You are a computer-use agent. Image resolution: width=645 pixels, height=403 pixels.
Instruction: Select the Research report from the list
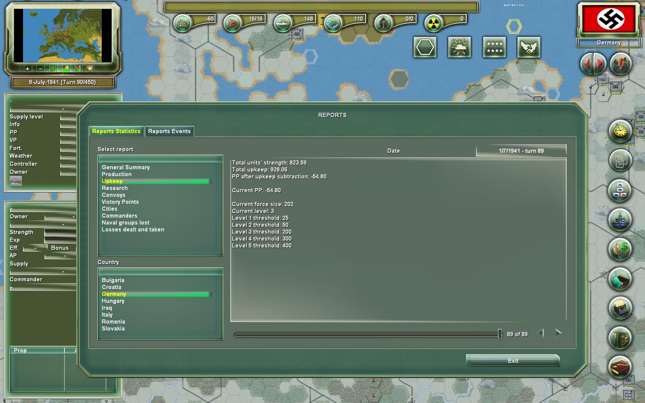[114, 188]
